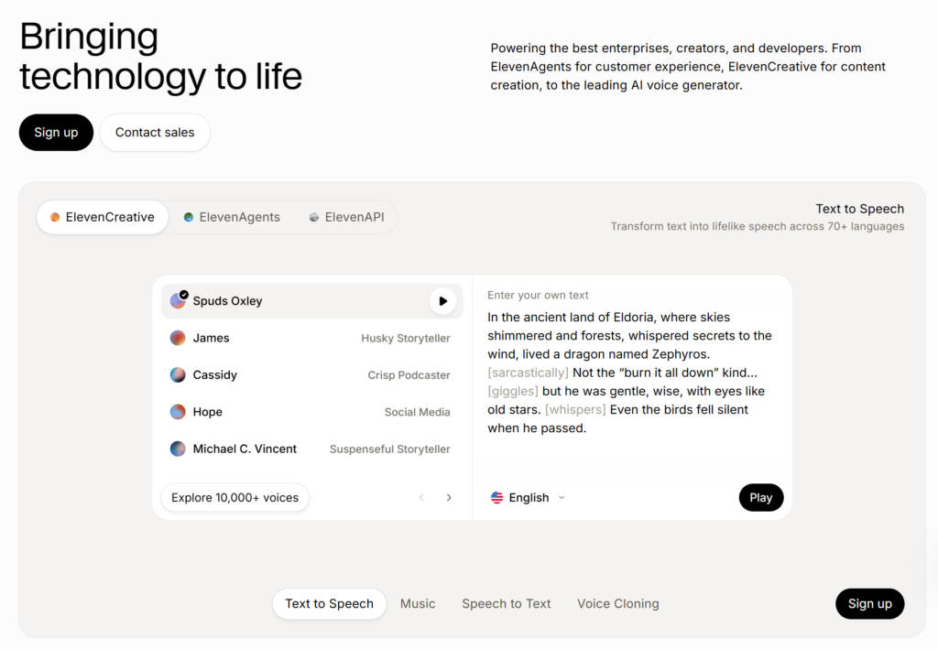Click the Spuds Oxley avatar icon
This screenshot has height=649, width=938.
tap(178, 301)
